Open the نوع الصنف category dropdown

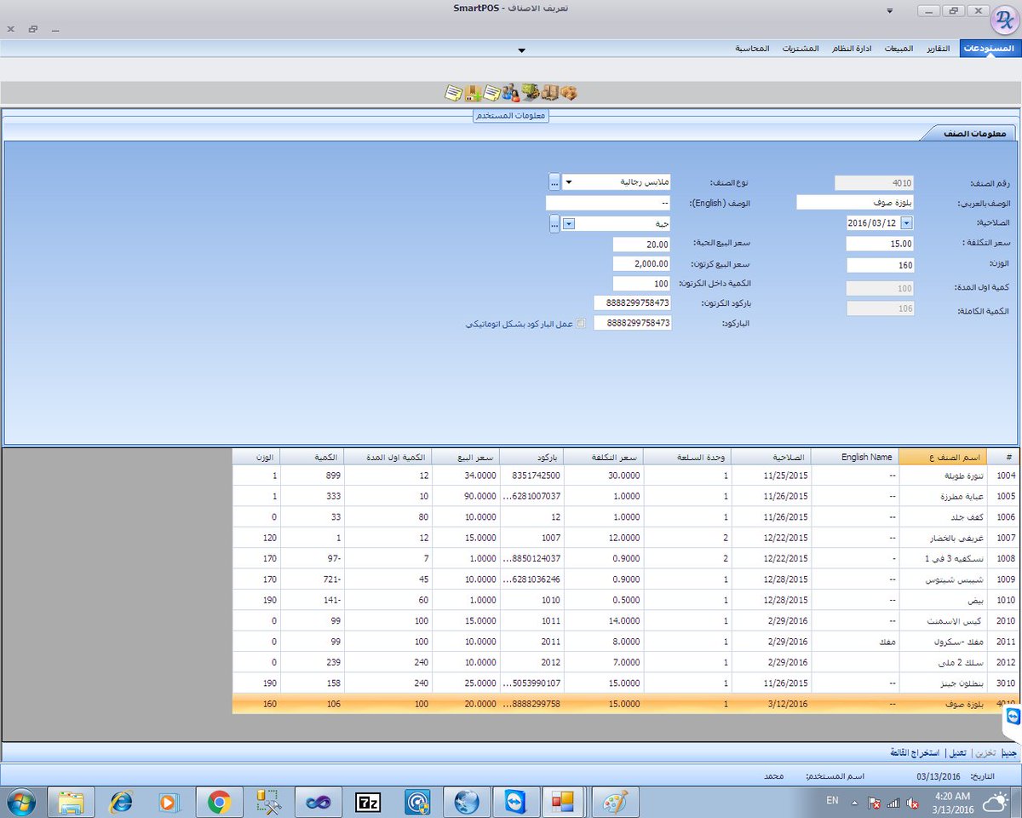(568, 181)
